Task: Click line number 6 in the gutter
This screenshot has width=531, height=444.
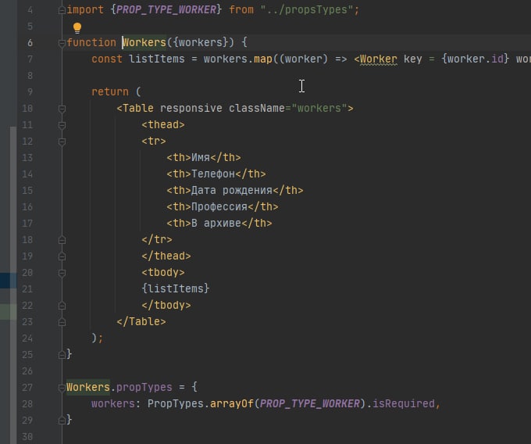Action: [30, 43]
